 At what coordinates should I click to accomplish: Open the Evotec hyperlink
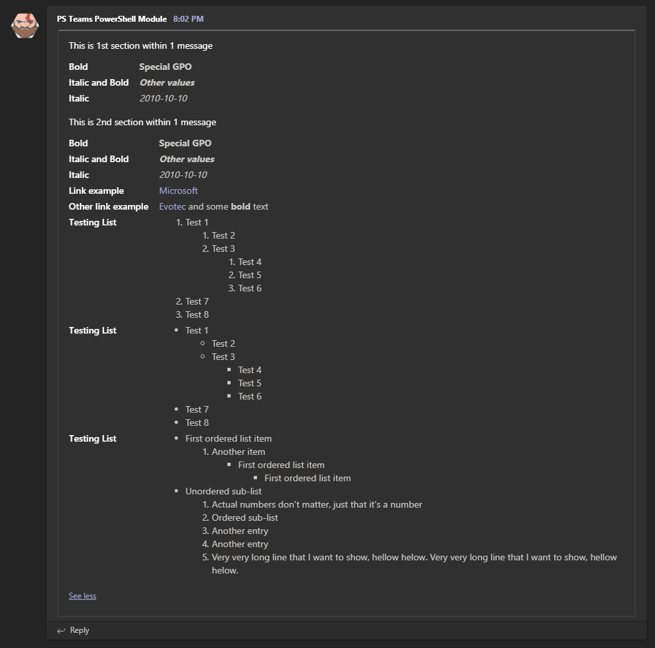[173, 206]
